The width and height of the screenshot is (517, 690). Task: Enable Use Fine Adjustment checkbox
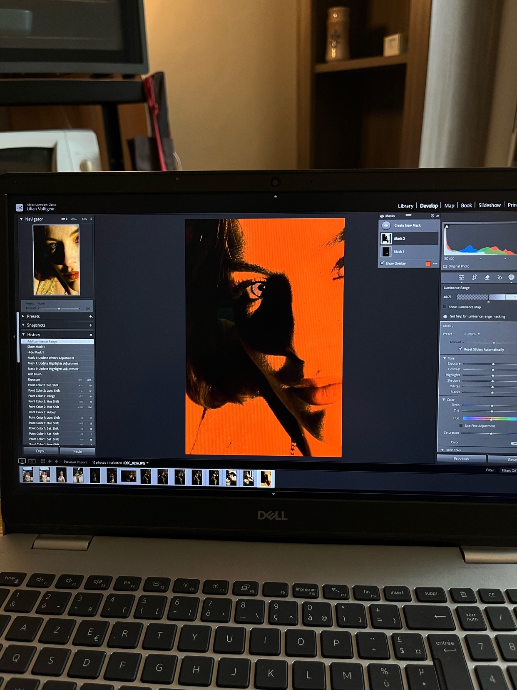tap(461, 426)
